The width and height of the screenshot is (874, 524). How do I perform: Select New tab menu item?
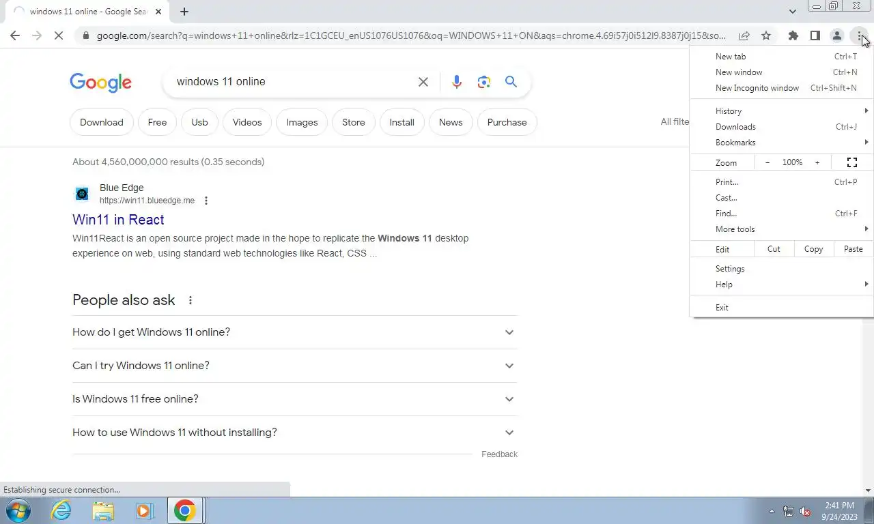[782, 57]
